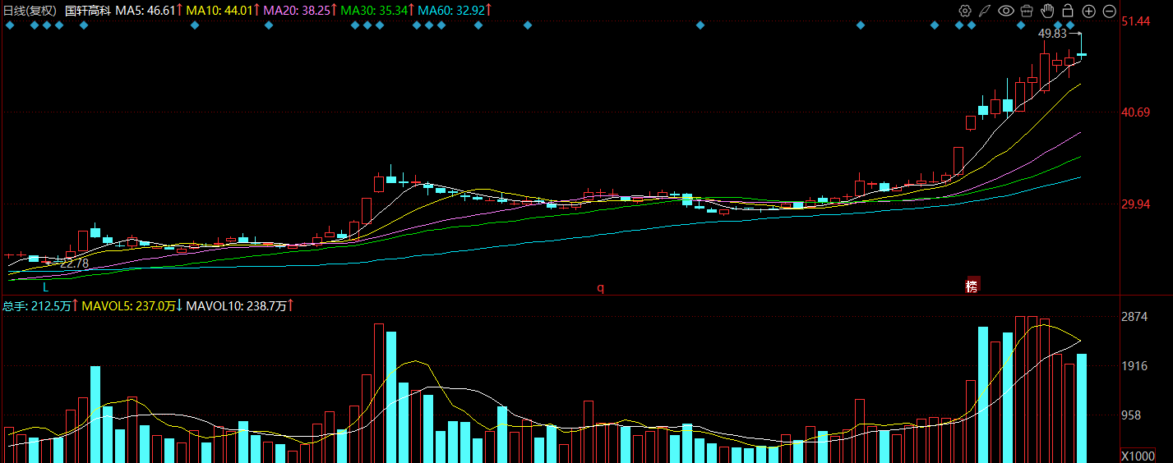1173x463 pixels.
Task: Select the MA10: 44.01 indicator label
Action: point(218,11)
